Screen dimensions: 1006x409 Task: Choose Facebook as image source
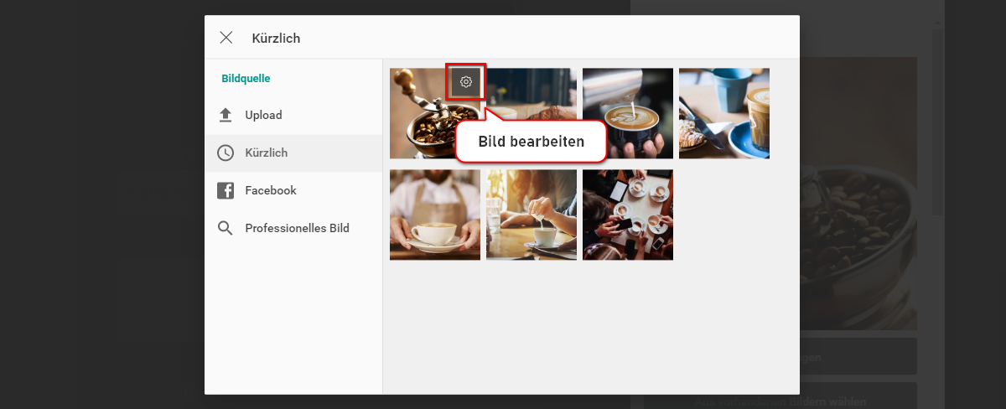click(x=293, y=190)
